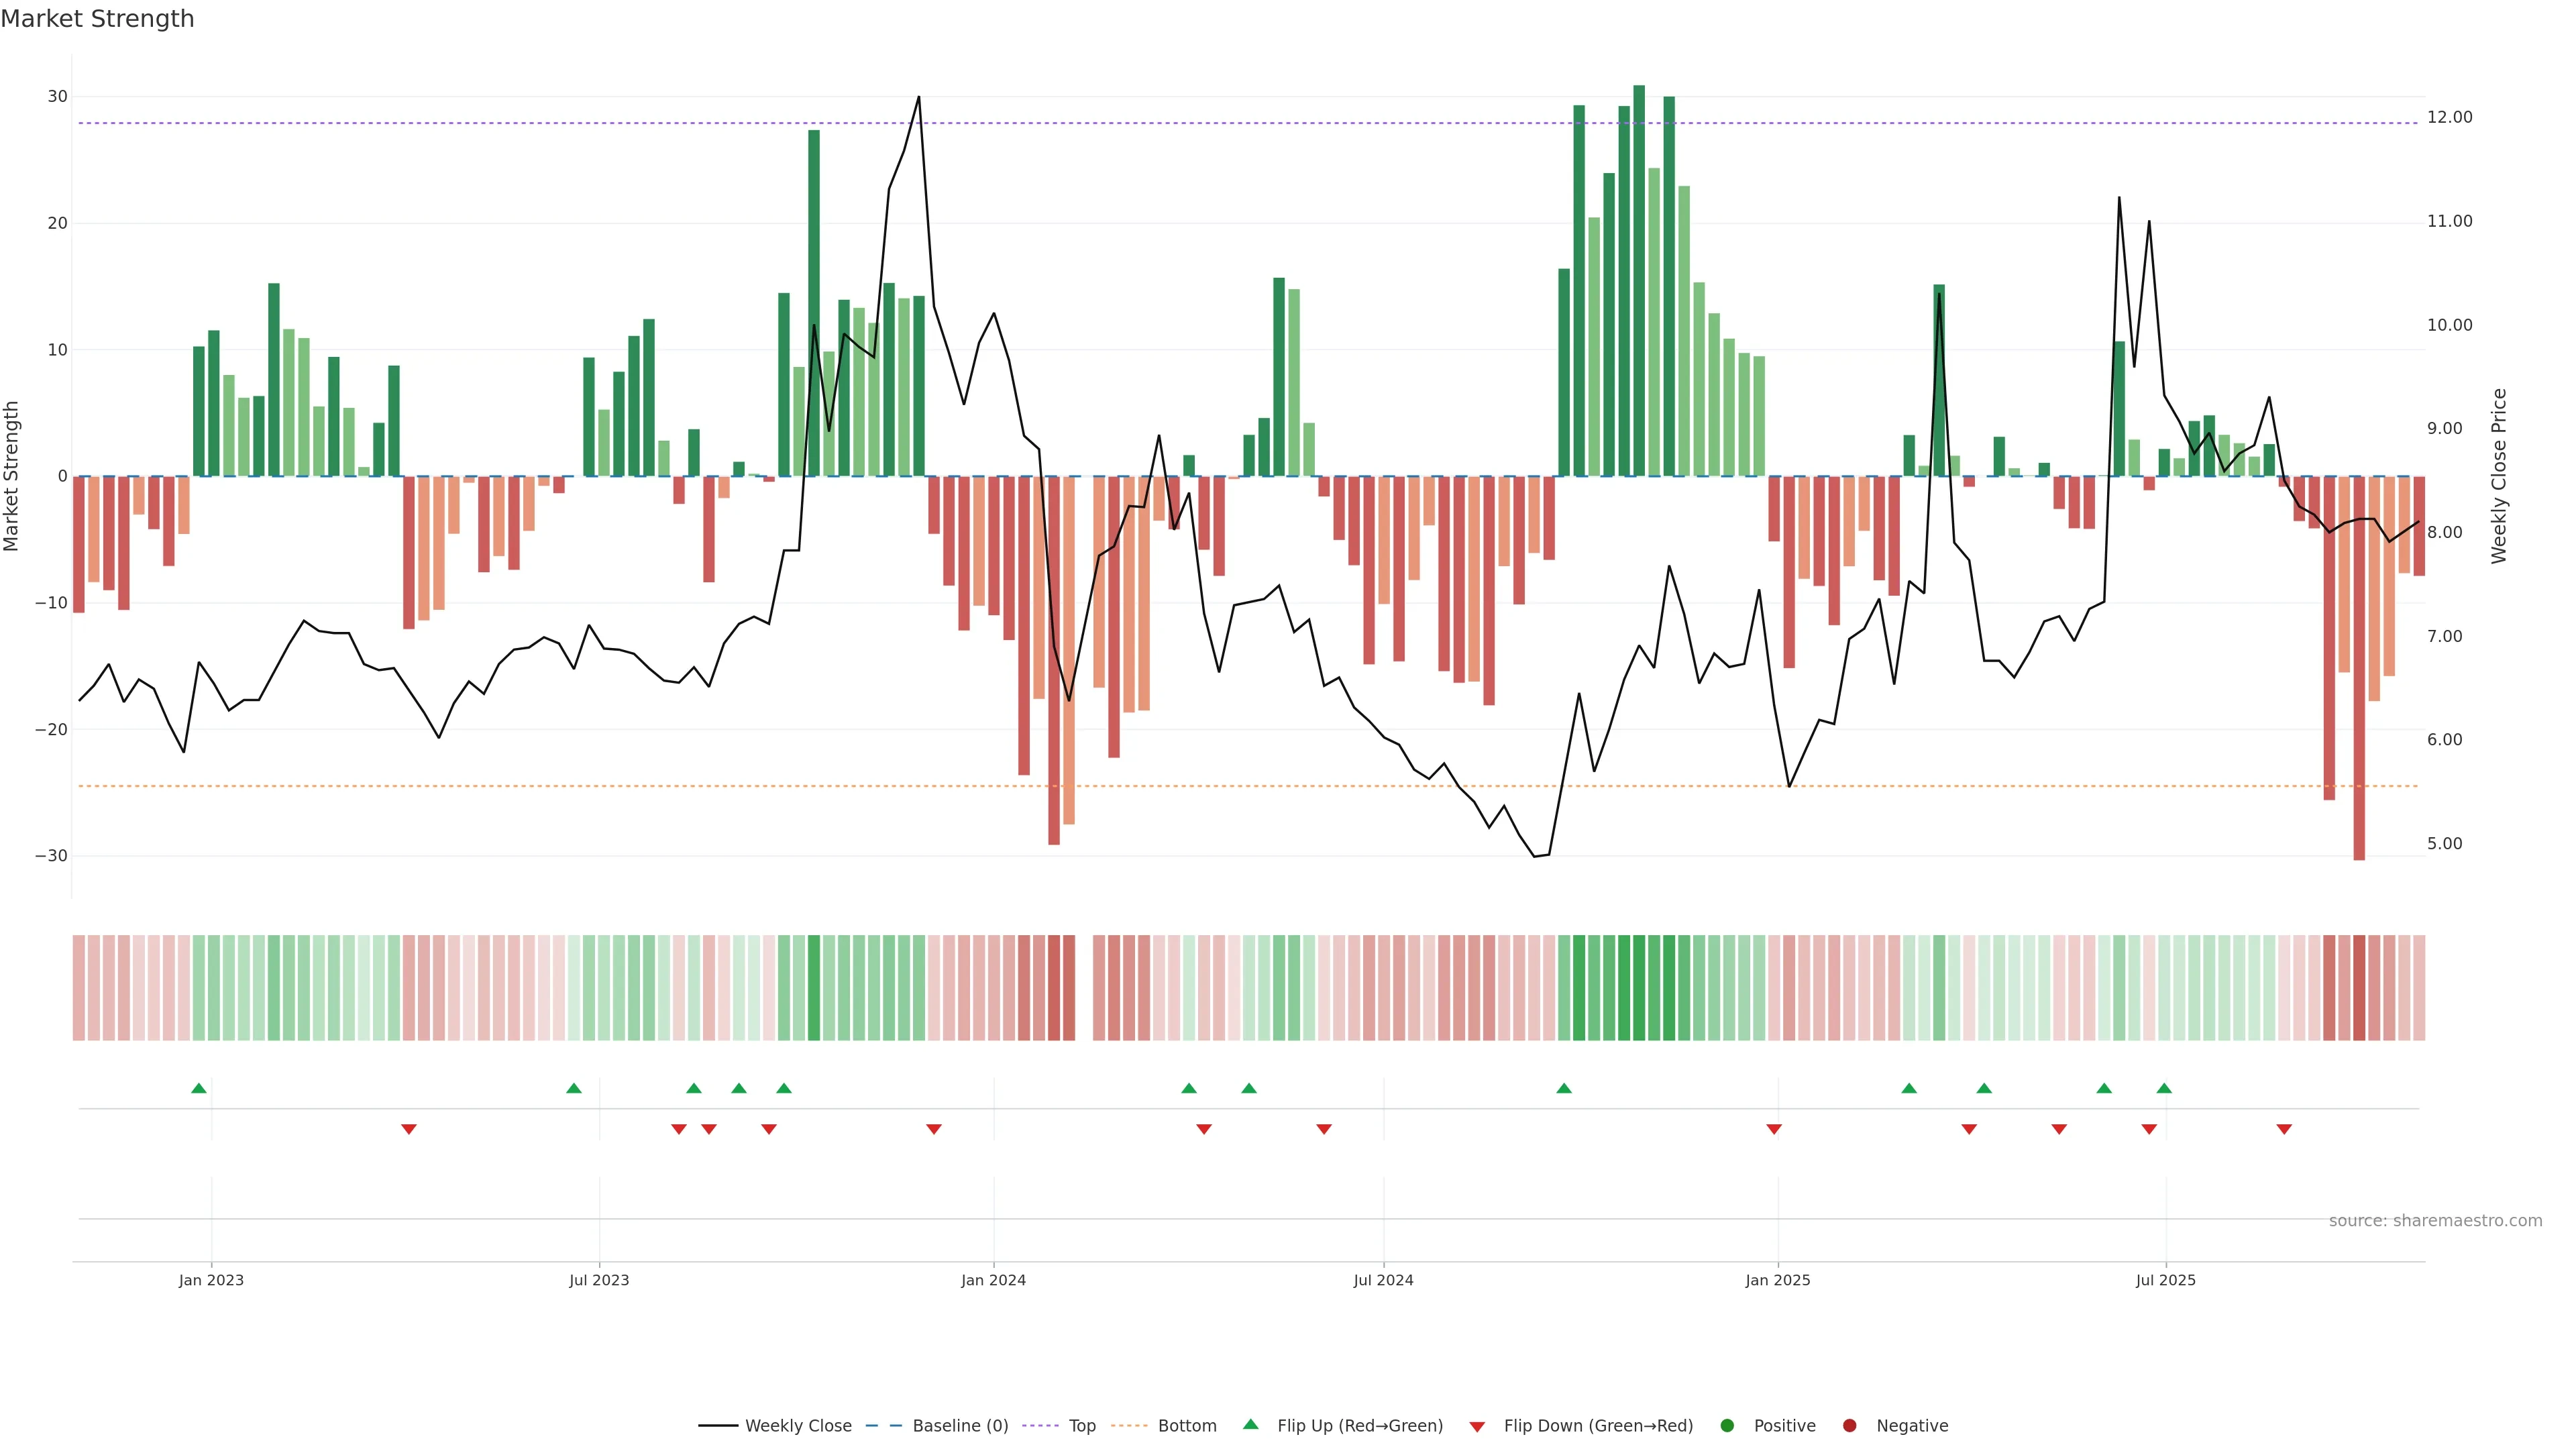Screen dimensions: 2576x1449
Task: Click the darkest green heatmap strip cell
Action: [1639, 988]
